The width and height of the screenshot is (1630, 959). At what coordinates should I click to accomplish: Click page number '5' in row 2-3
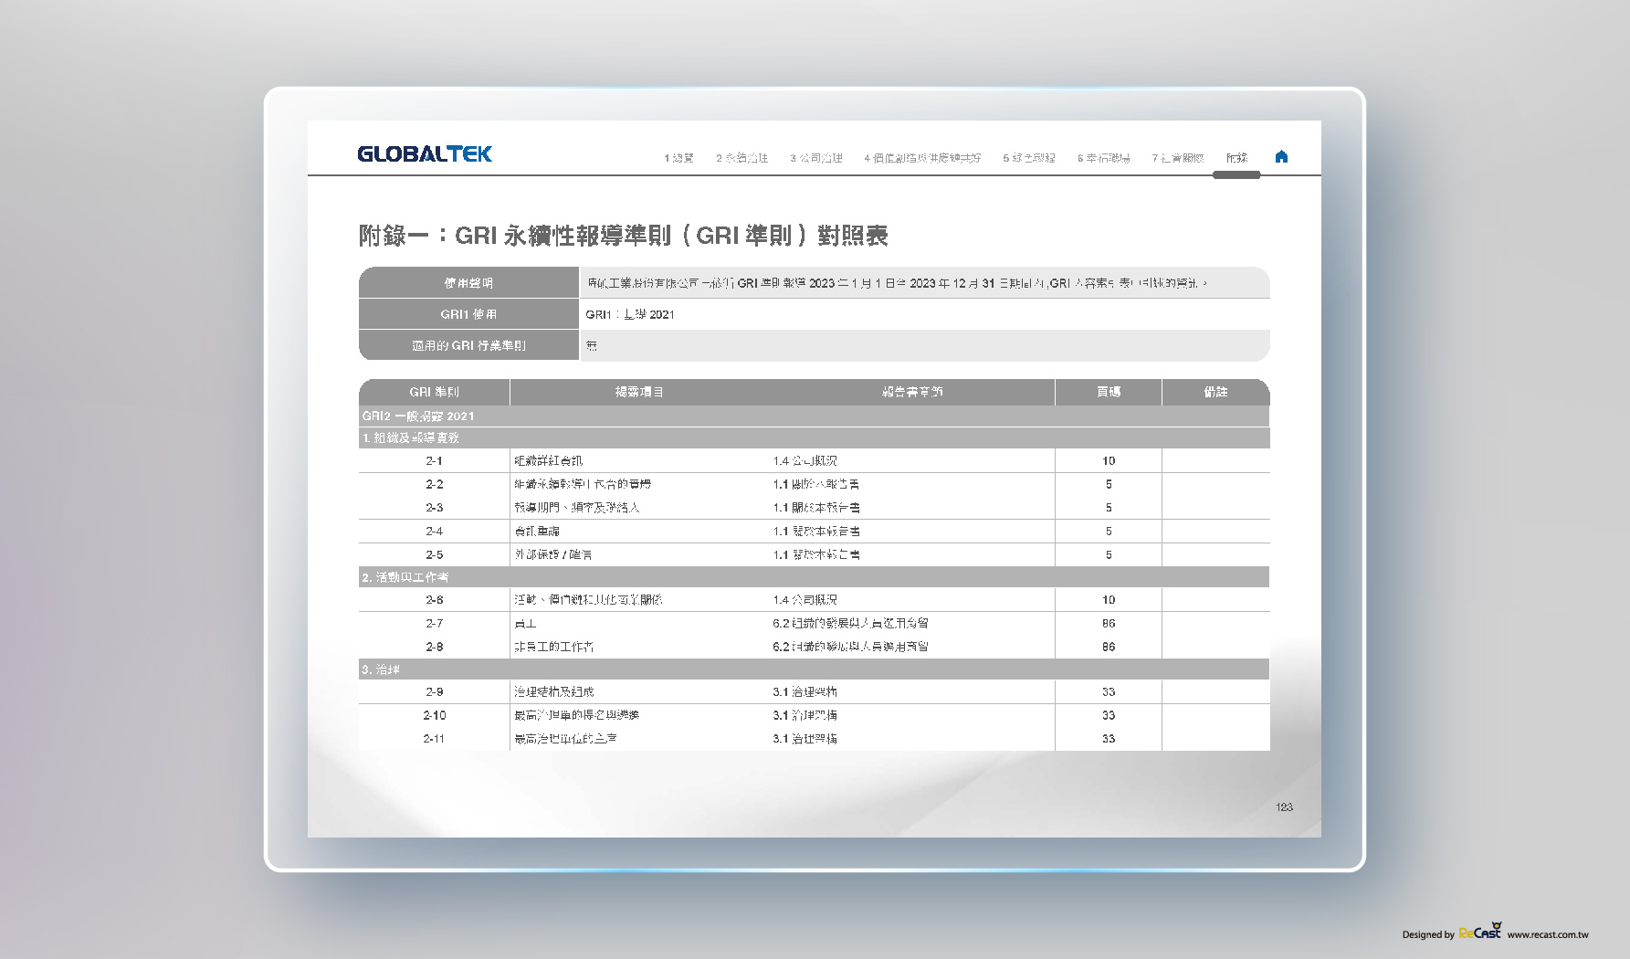(x=1109, y=508)
